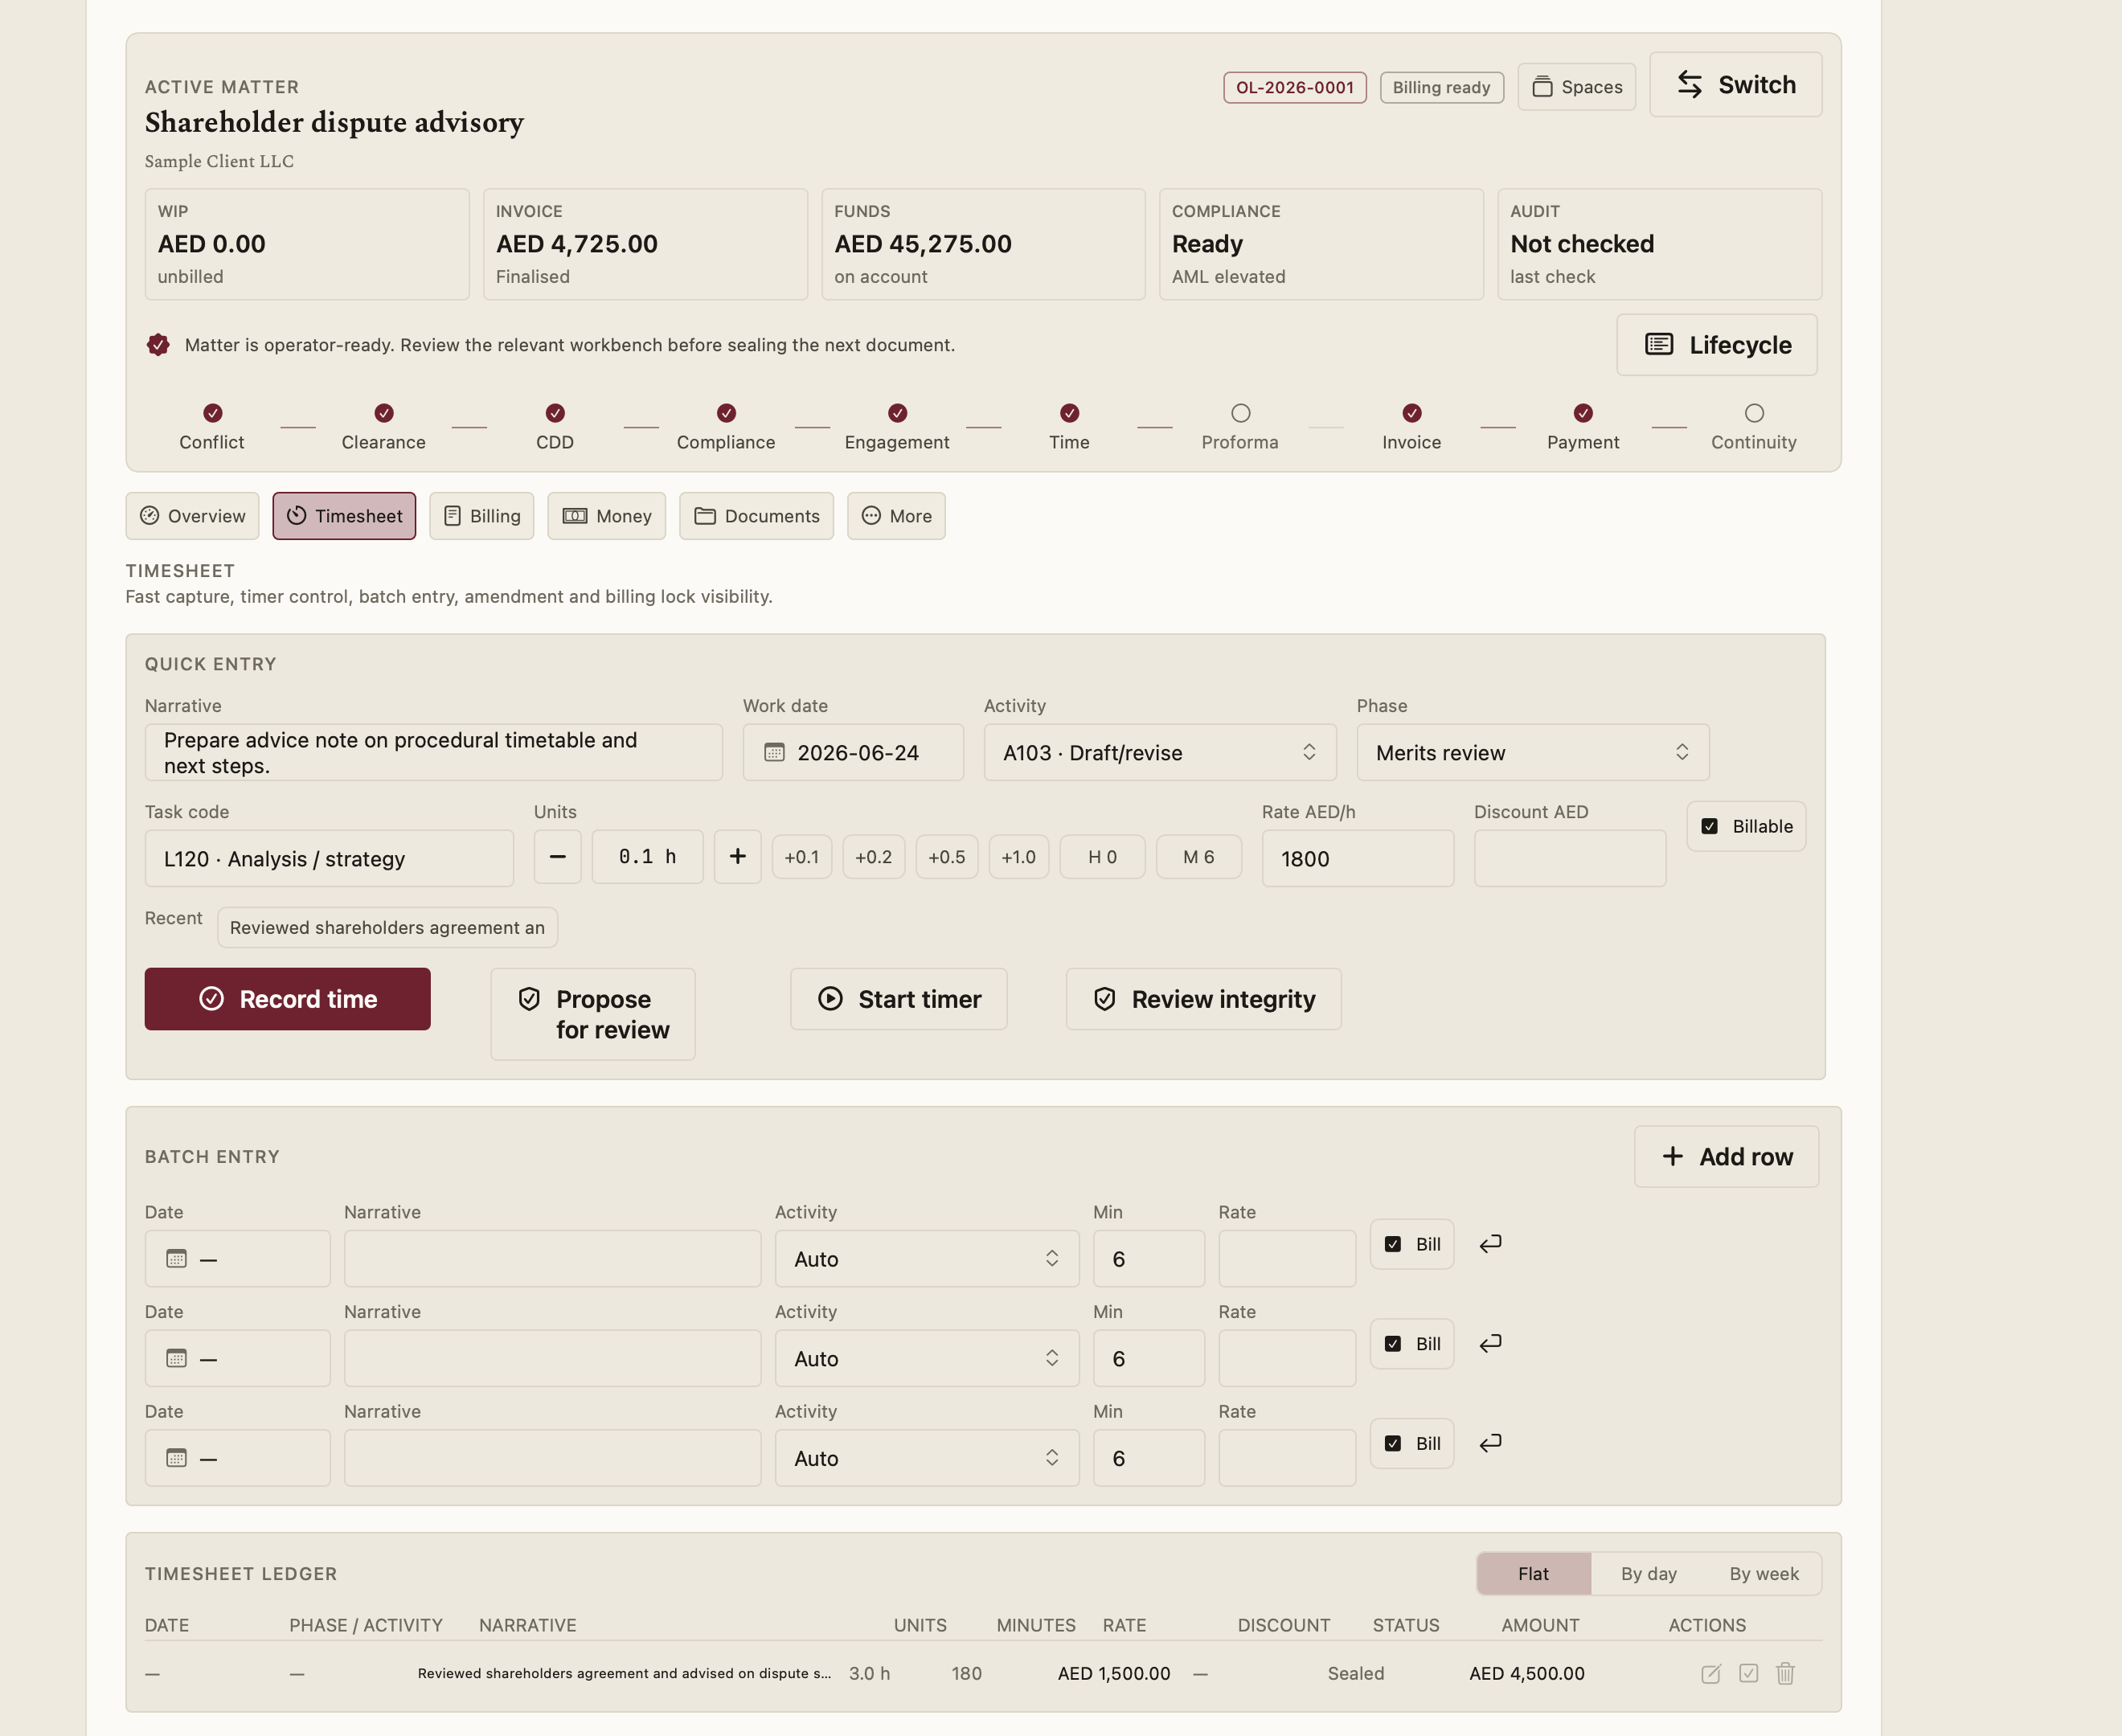Add +1.0 units quick button
The image size is (2122, 1736).
(1019, 857)
